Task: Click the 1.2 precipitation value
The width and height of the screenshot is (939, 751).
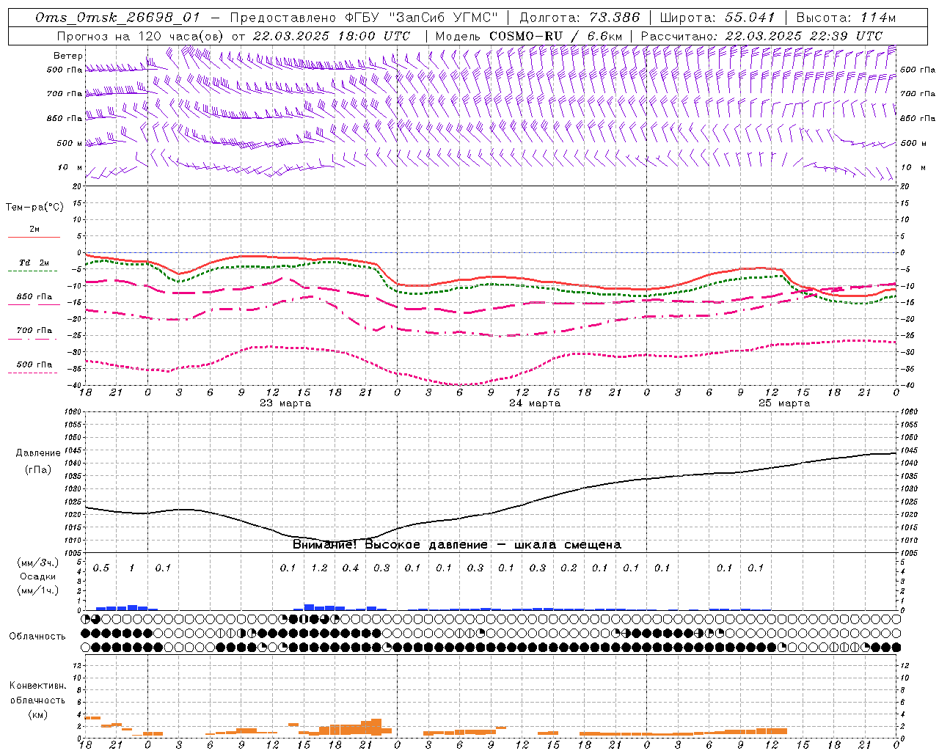Action: coord(319,568)
